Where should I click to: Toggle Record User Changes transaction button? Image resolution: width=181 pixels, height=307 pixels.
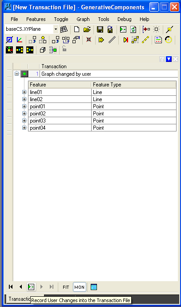[31, 287]
